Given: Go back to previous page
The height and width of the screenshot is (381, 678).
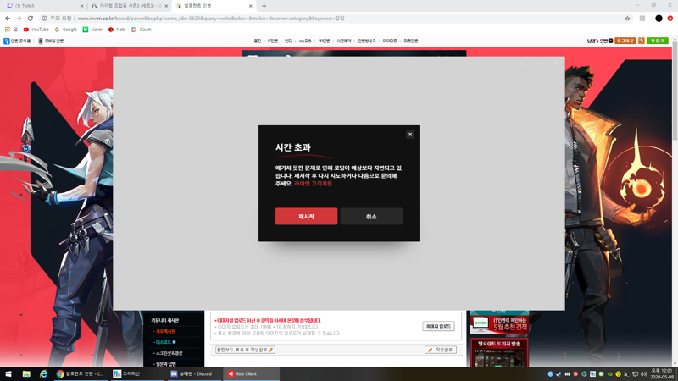Looking at the screenshot, I should (8, 18).
